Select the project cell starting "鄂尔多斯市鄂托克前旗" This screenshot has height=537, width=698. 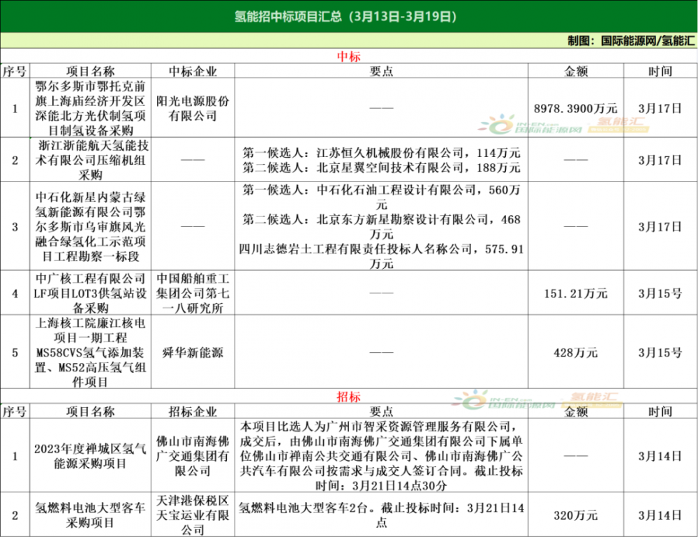90,108
